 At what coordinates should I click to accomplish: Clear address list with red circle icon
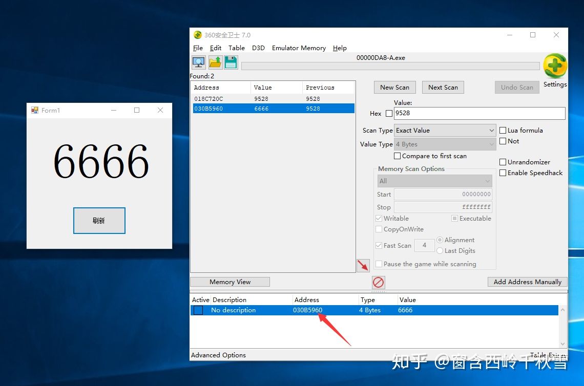click(x=378, y=282)
